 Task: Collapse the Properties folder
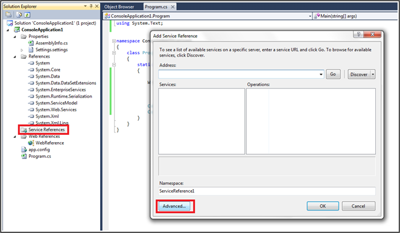(15, 37)
